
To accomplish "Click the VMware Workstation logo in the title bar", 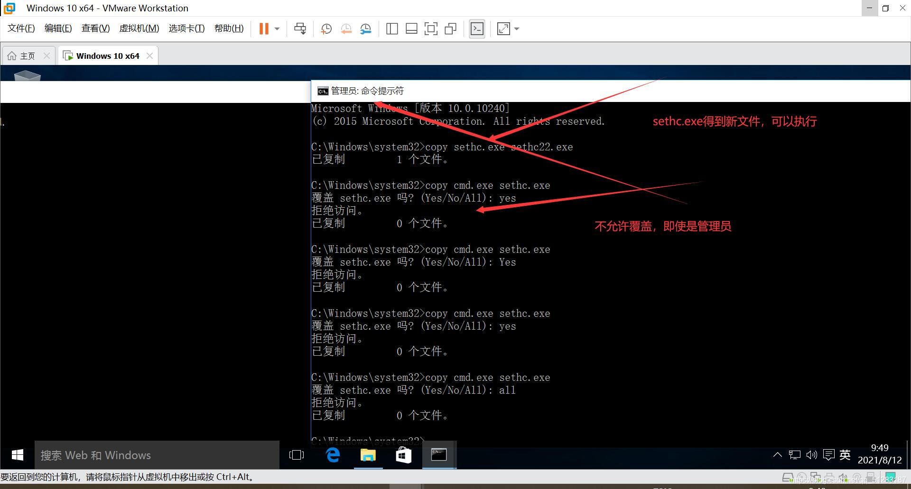I will [x=9, y=8].
